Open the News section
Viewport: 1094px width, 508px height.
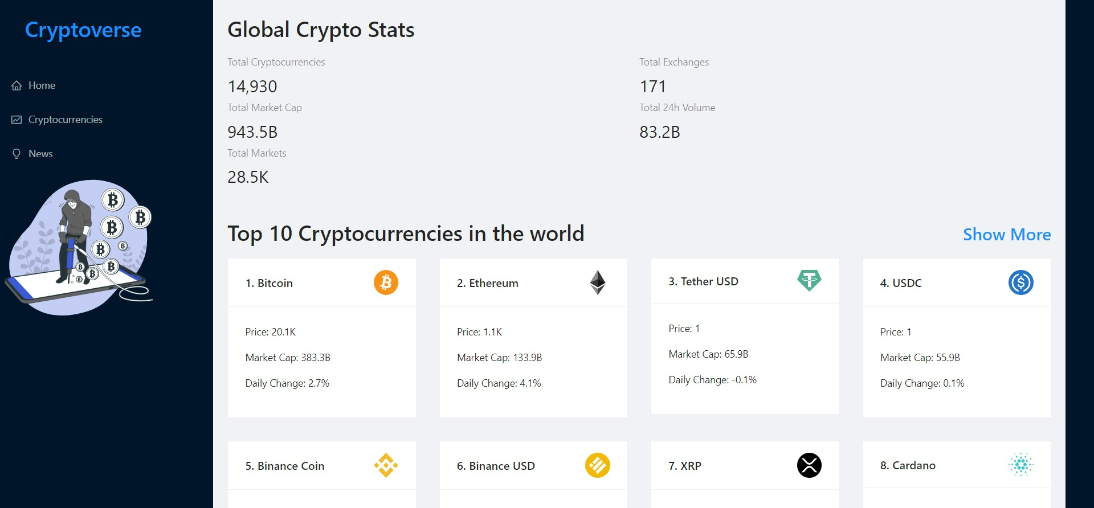point(40,153)
